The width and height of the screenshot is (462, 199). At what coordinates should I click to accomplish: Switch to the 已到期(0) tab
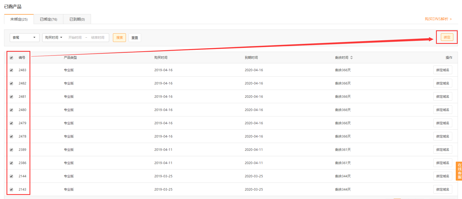(77, 19)
